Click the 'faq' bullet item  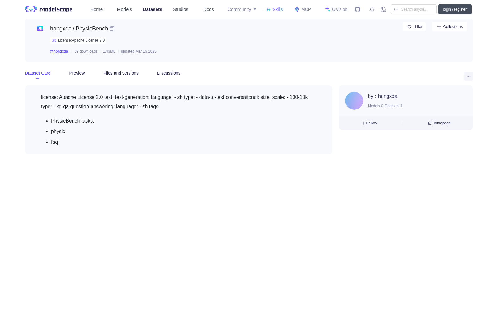click(54, 142)
